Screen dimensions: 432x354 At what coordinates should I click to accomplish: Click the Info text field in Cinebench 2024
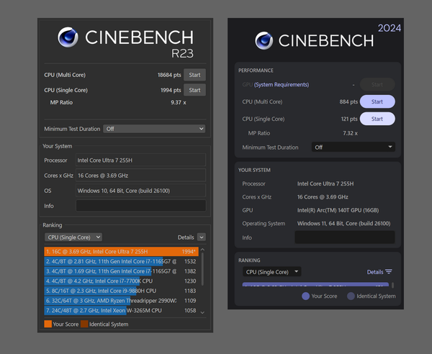pyautogui.click(x=344, y=237)
